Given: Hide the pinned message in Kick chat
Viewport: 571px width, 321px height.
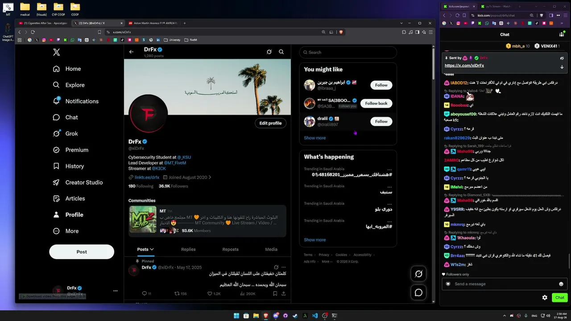Looking at the screenshot, I should click(562, 58).
